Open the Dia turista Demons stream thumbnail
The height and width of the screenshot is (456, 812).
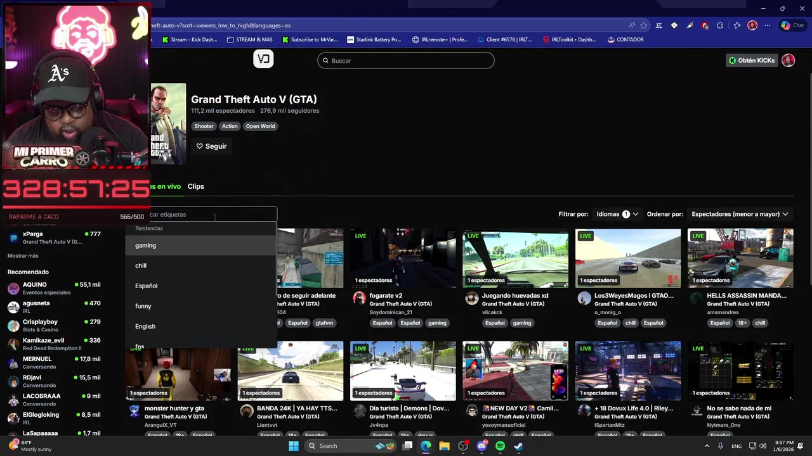click(x=403, y=371)
